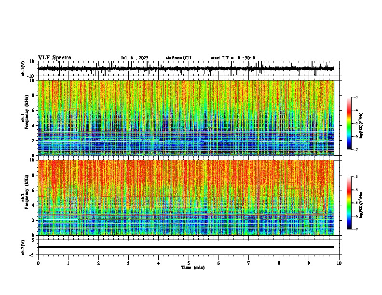This screenshot has height=295, width=382.
Task: Click the flat black ch.3 voltage trace
Action: (x=186, y=247)
